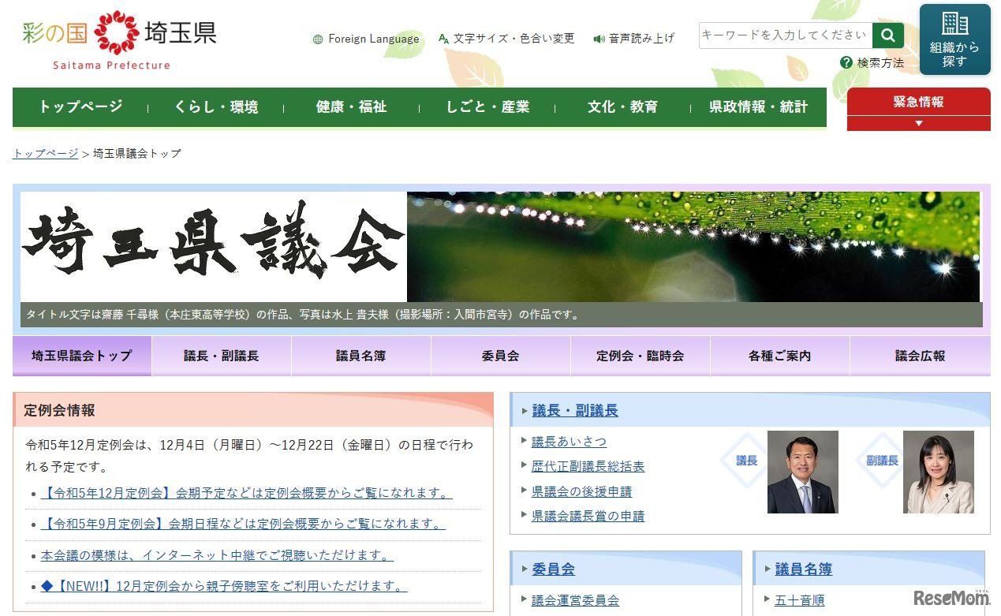Open NEW!! 親子傍聴室 notice link

pyautogui.click(x=224, y=586)
